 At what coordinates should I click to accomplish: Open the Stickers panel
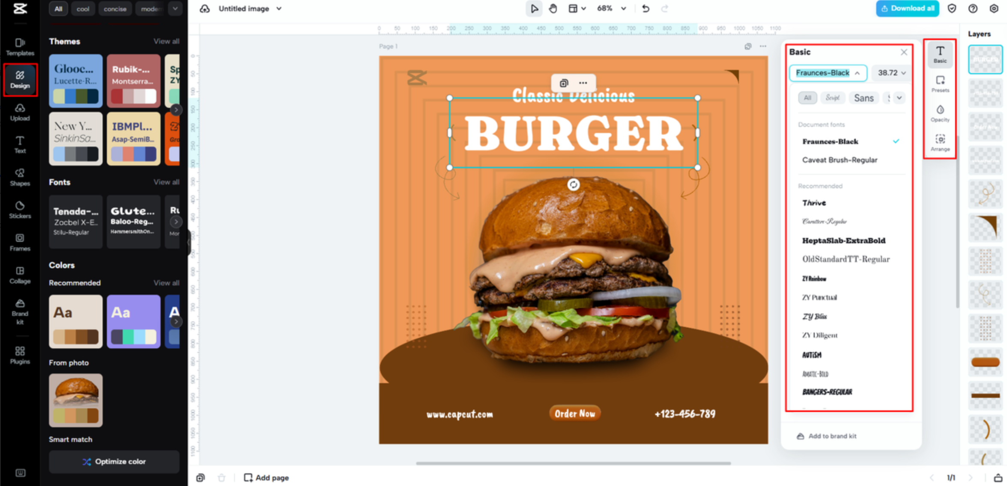pyautogui.click(x=20, y=209)
